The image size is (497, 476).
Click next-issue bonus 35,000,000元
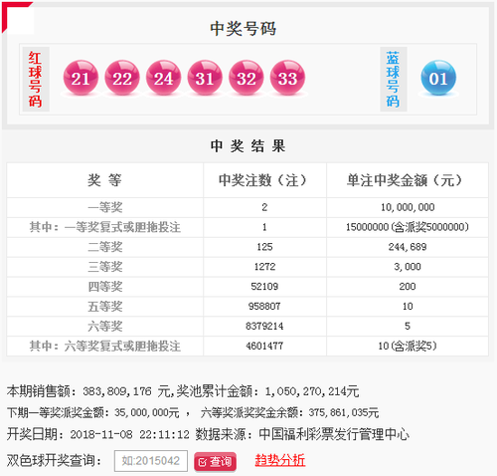[147, 413]
